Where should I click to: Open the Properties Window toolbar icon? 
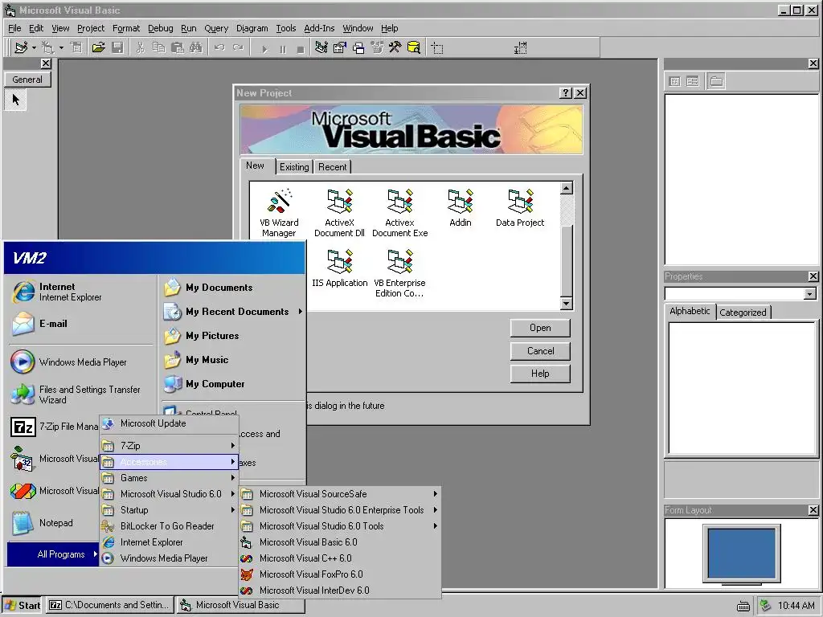340,47
